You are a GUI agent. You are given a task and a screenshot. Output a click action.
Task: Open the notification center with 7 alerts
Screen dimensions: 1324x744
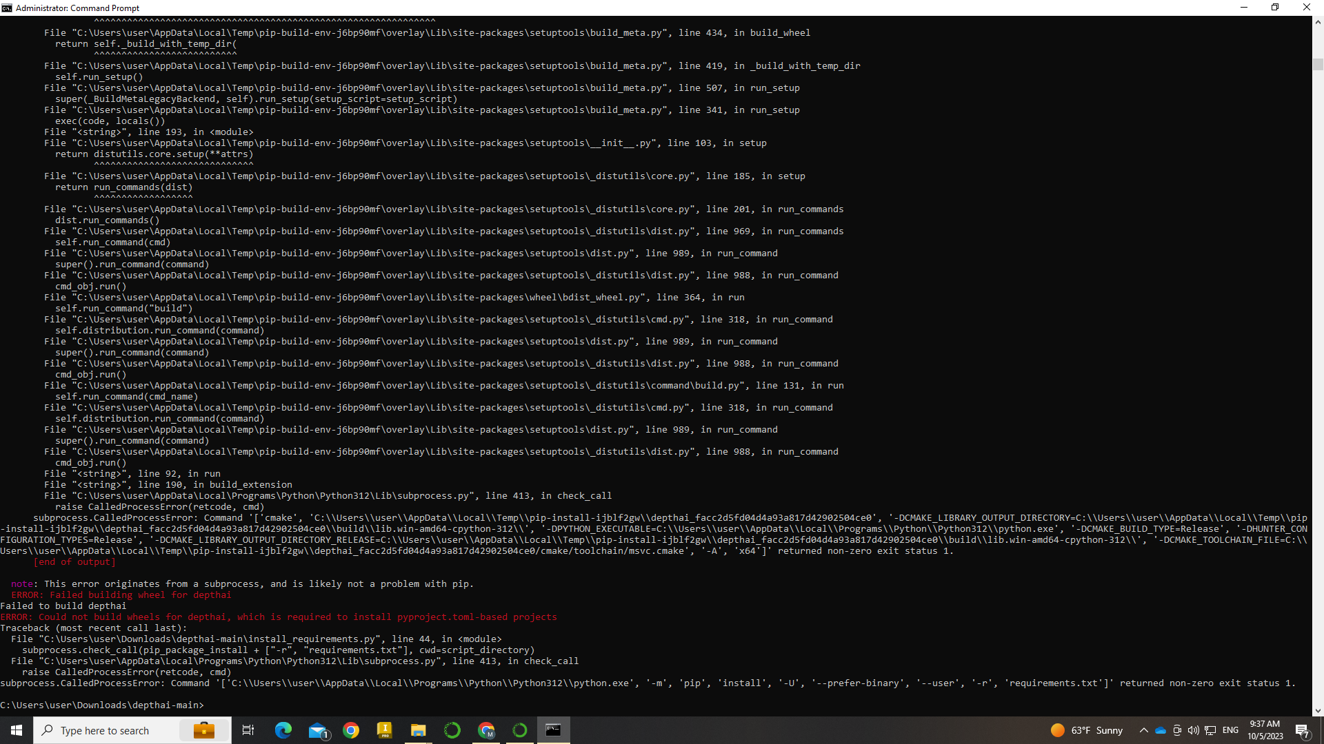pyautogui.click(x=1302, y=730)
